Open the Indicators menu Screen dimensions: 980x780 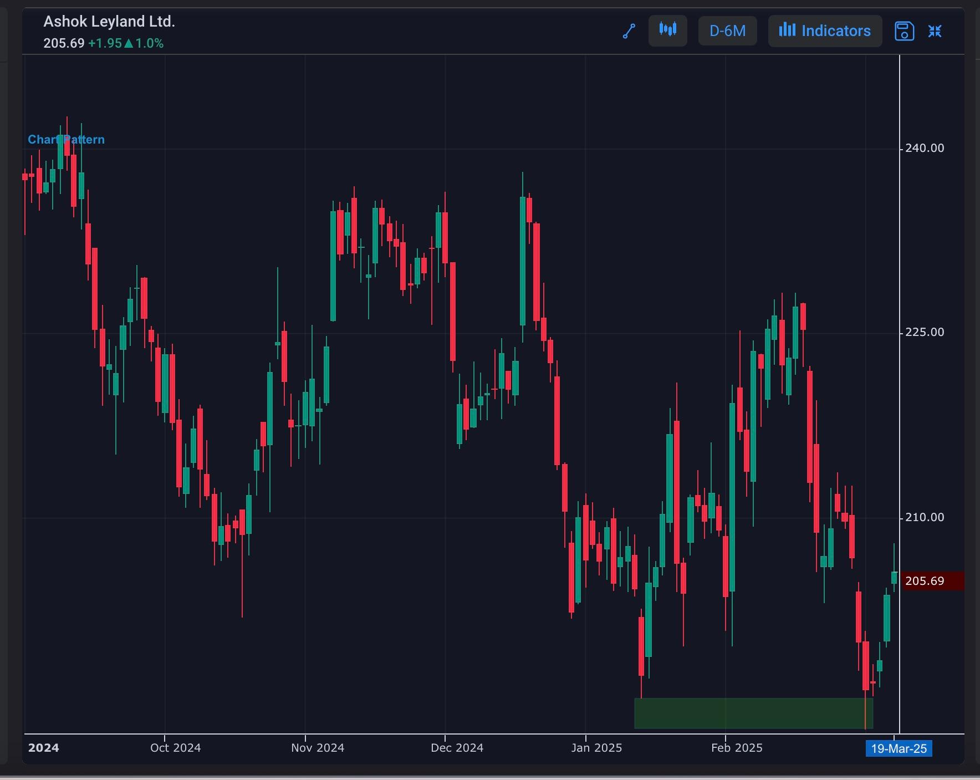[825, 30]
